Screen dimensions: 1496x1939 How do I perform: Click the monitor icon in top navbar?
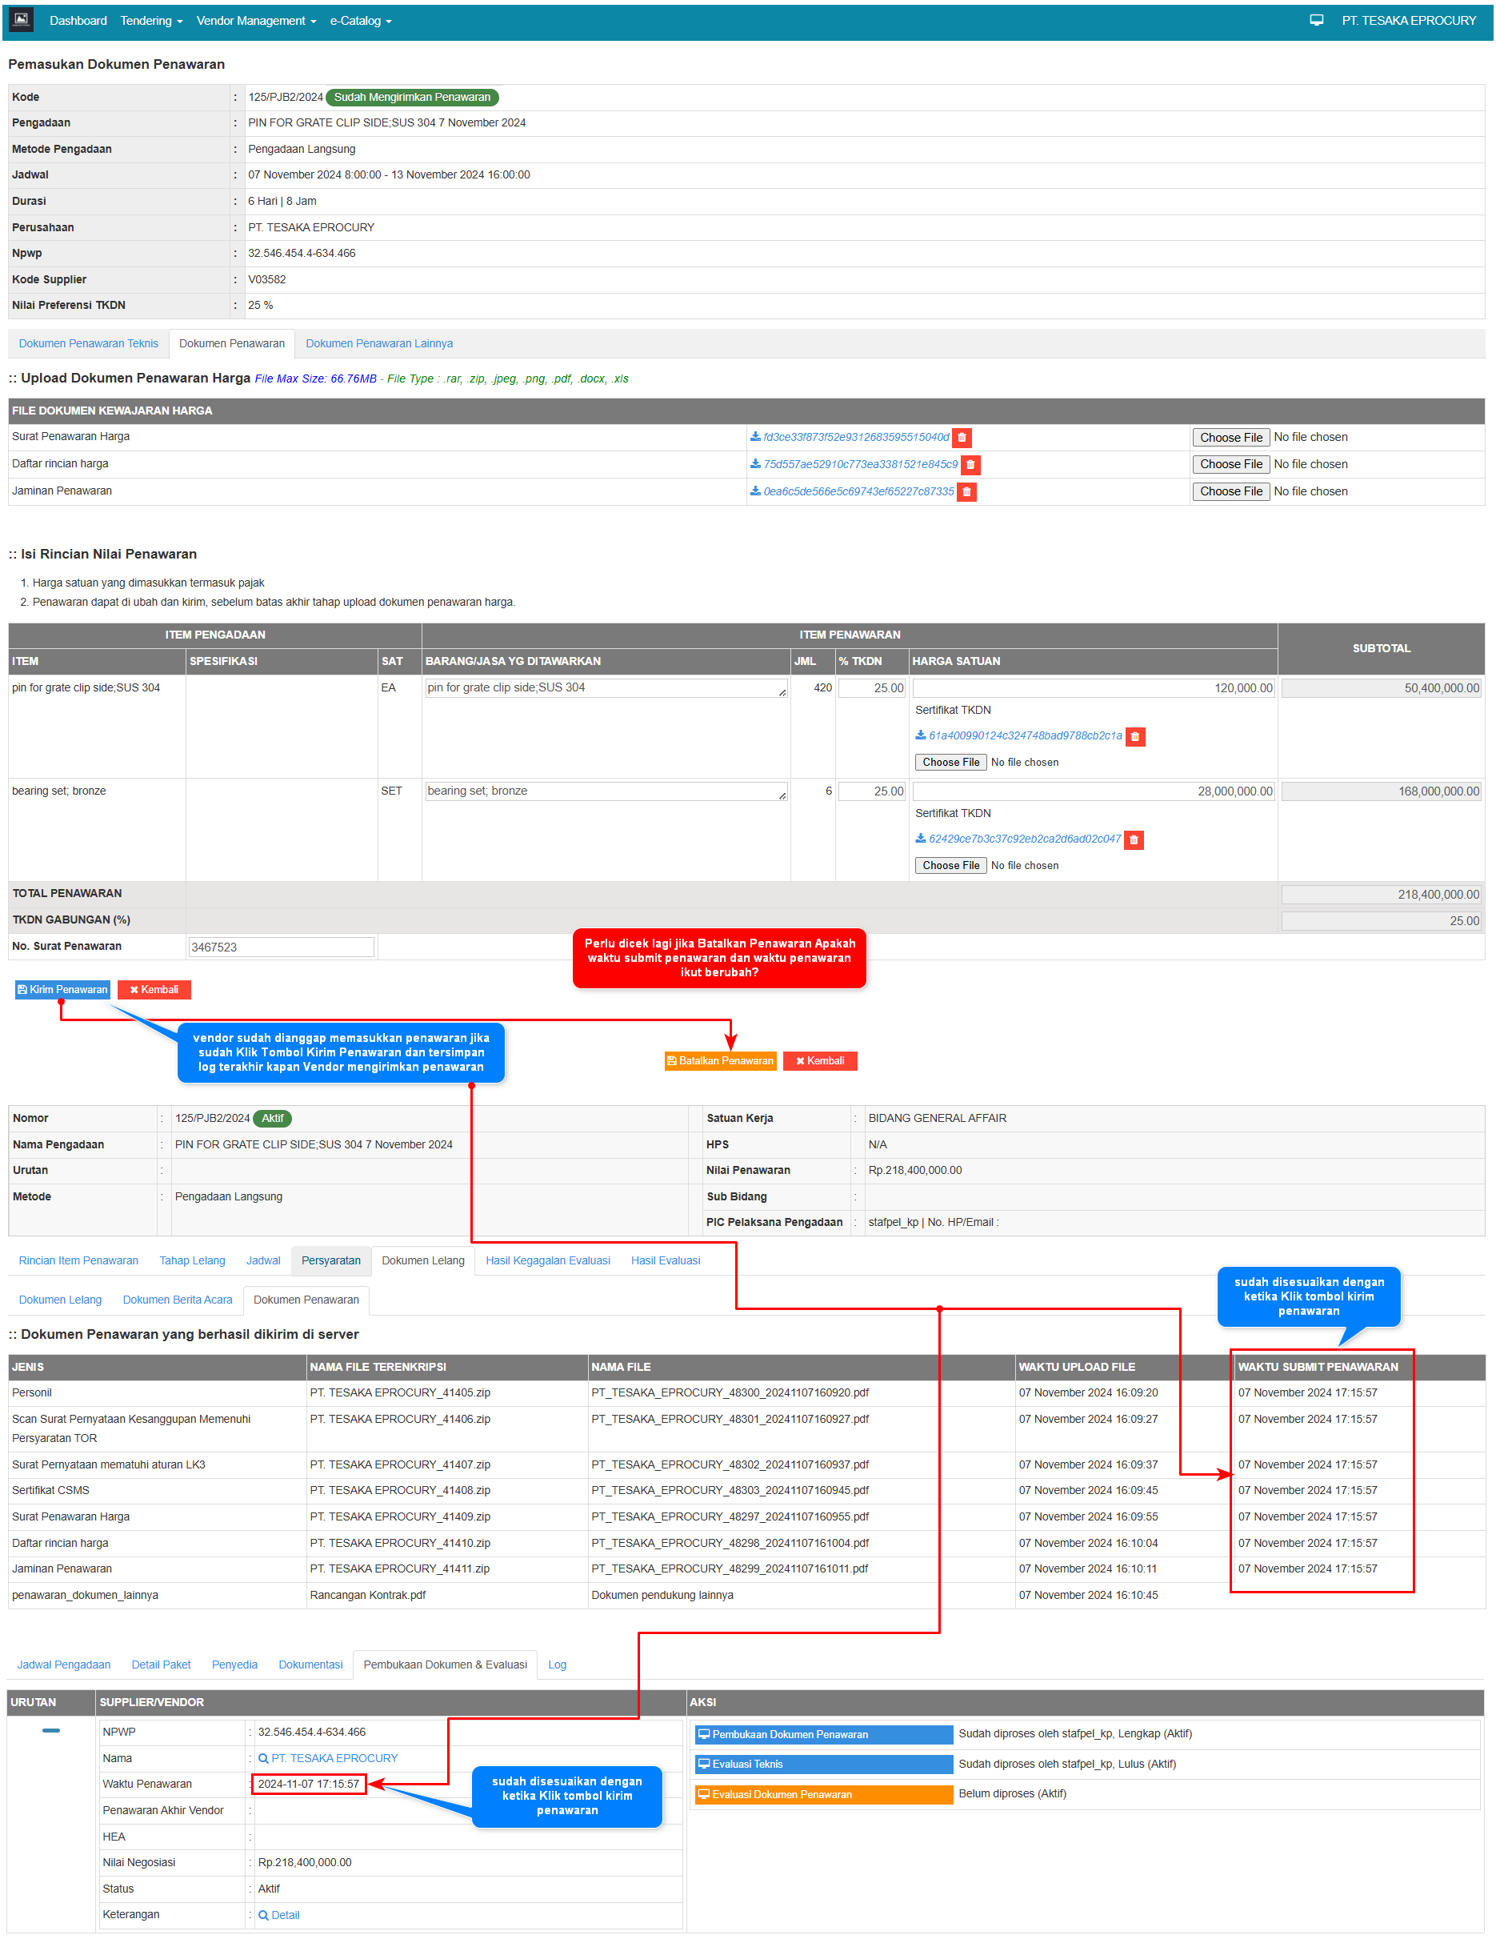coord(1316,21)
